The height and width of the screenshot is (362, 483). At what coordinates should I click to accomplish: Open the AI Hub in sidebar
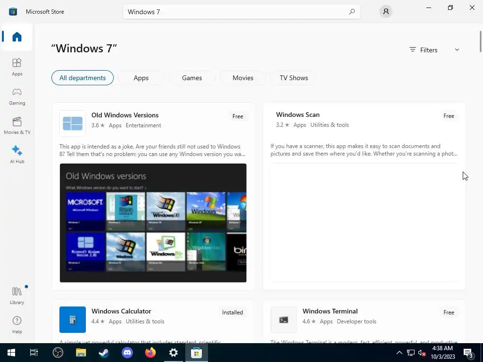tap(17, 155)
